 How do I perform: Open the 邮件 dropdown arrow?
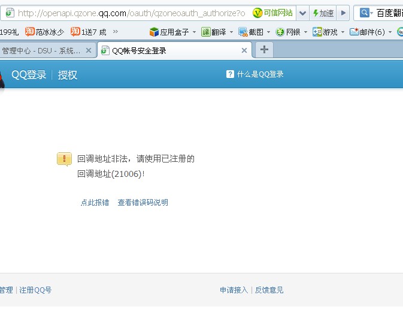click(390, 32)
